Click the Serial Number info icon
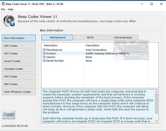Viewport: 166px width, 131px height. point(44,61)
